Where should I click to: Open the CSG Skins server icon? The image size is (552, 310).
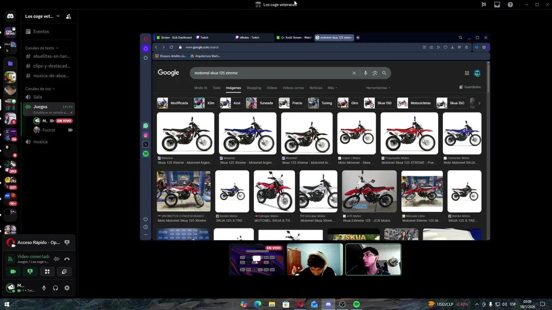pos(10,32)
